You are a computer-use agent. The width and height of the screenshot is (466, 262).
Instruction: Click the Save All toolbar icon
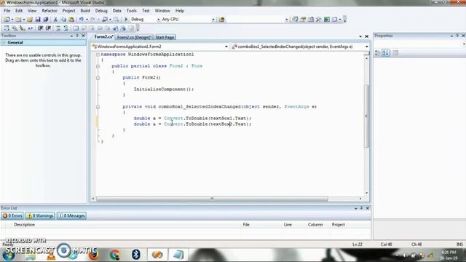tap(46, 20)
